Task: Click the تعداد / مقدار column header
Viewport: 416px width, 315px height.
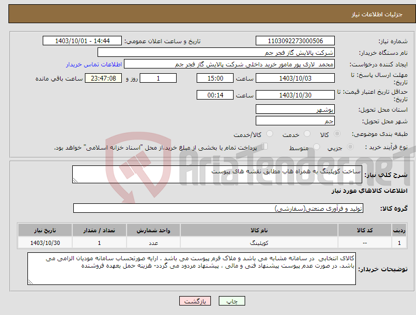Action: [99, 230]
